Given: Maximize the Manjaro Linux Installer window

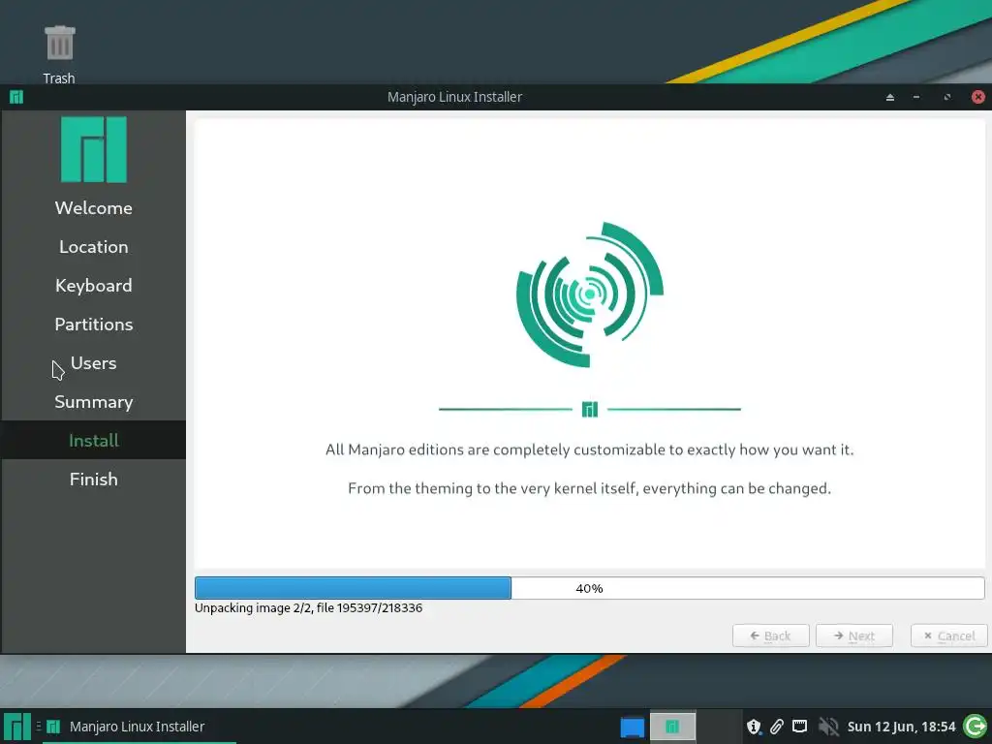Looking at the screenshot, I should 947,98.
